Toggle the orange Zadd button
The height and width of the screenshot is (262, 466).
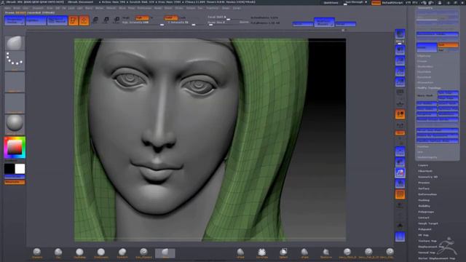point(171,18)
